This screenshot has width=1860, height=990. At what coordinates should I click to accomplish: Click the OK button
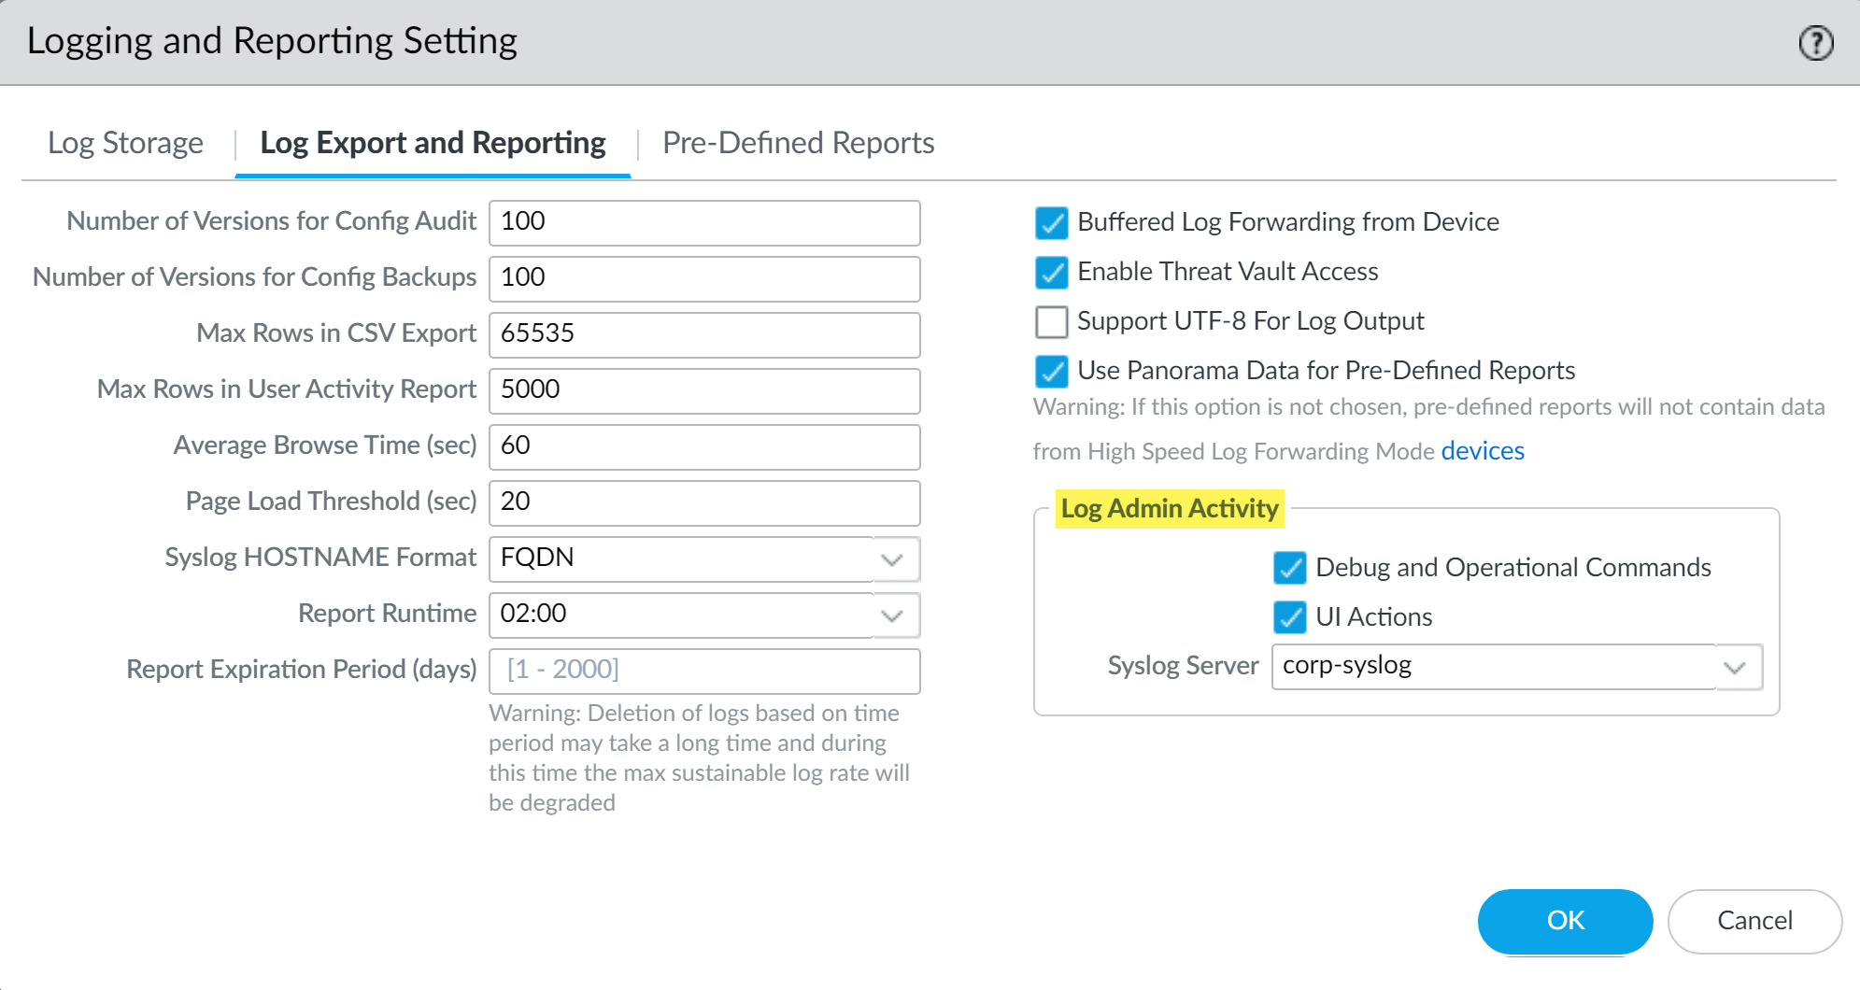pos(1565,921)
